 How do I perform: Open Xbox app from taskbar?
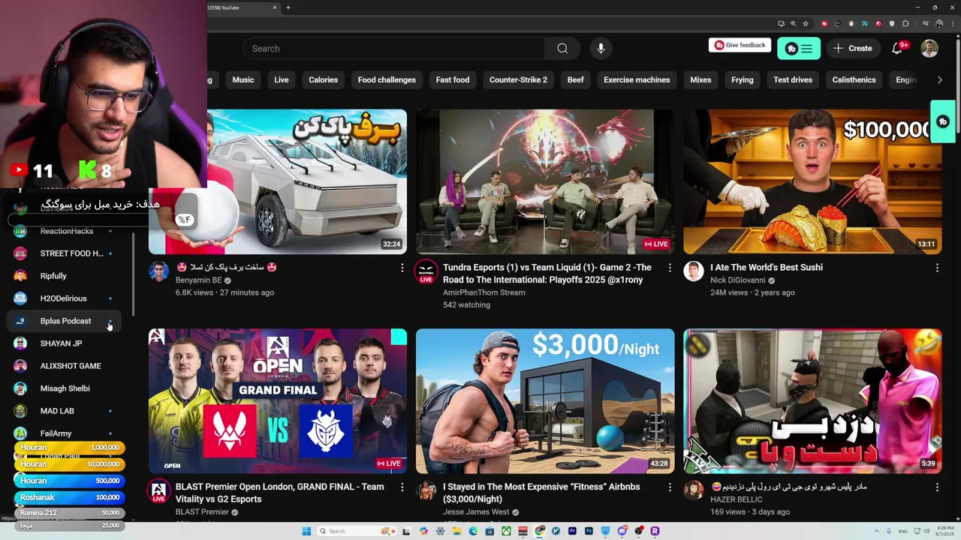click(x=507, y=531)
